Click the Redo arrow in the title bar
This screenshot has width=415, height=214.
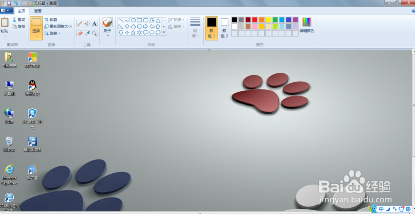[x=22, y=3]
